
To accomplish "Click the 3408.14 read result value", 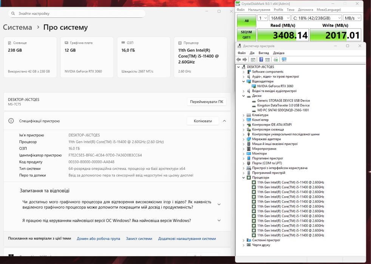I will pos(283,35).
